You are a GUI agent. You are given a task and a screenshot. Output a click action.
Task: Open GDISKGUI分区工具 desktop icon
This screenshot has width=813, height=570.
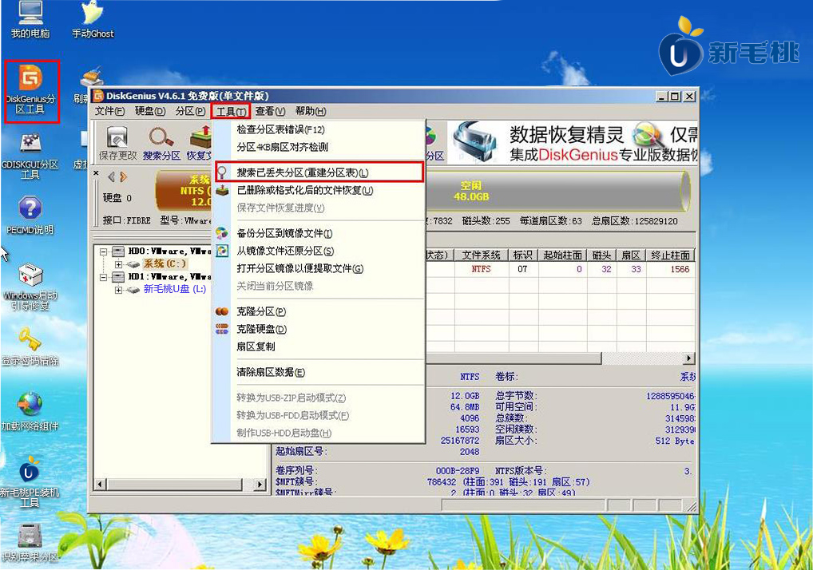pyautogui.click(x=30, y=156)
